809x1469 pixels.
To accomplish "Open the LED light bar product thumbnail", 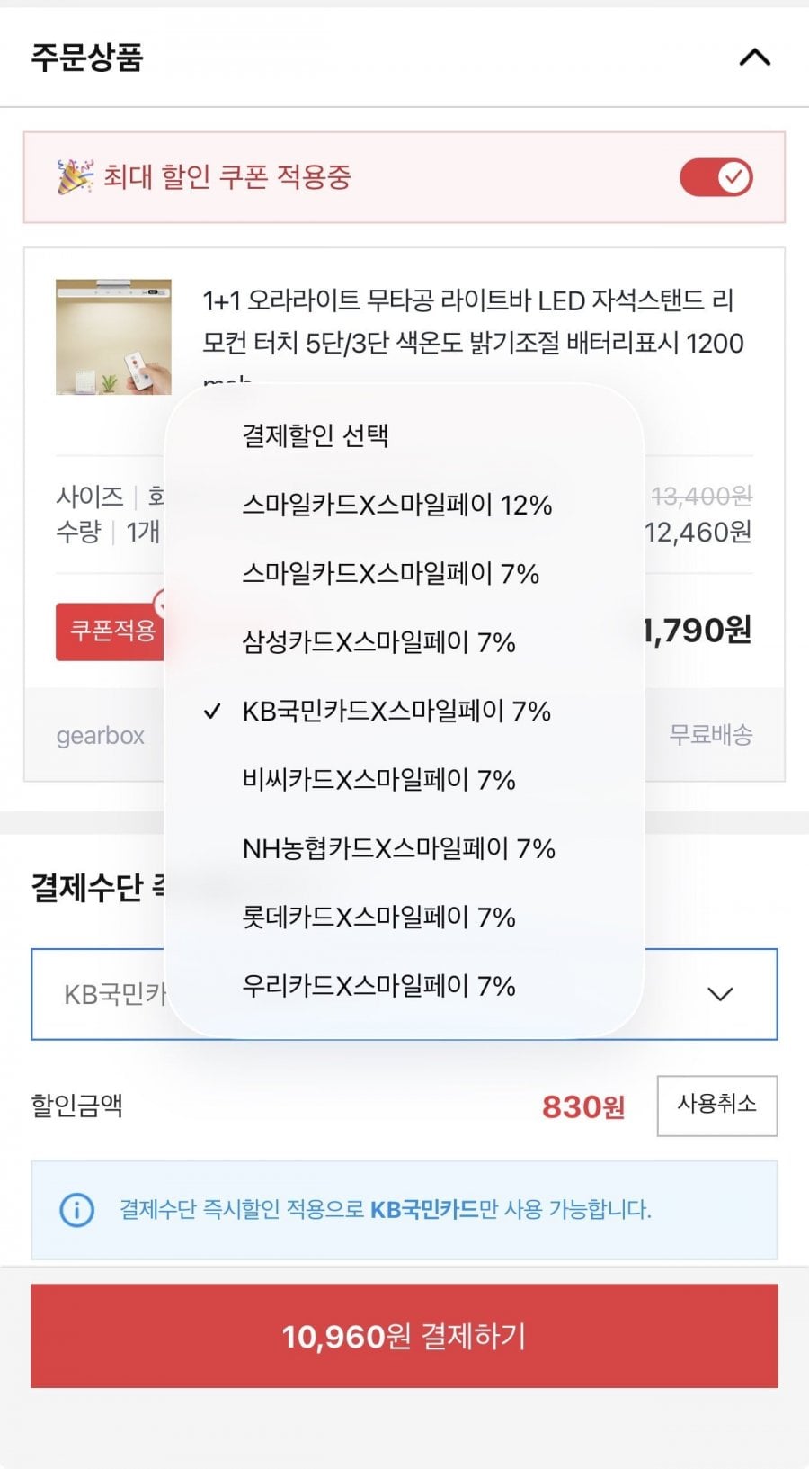I will pos(113,336).
